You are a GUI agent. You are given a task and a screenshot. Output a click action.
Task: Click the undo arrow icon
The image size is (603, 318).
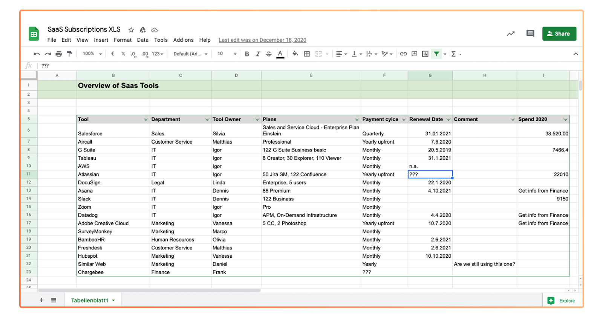tap(37, 54)
